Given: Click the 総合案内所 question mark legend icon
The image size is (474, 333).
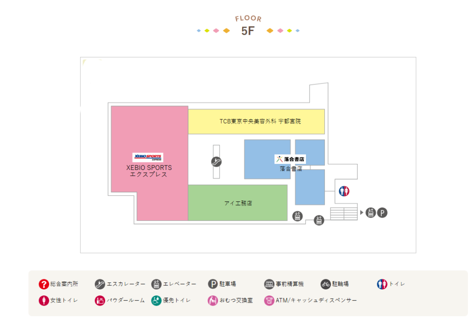Looking at the screenshot, I should tap(44, 284).
